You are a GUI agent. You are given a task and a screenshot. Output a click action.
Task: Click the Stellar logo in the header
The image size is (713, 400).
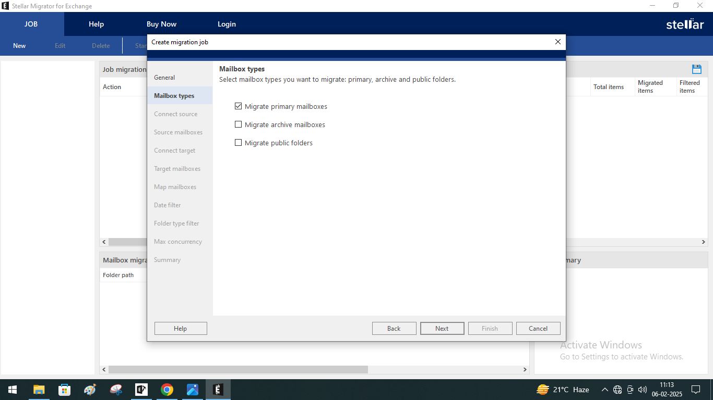point(685,24)
